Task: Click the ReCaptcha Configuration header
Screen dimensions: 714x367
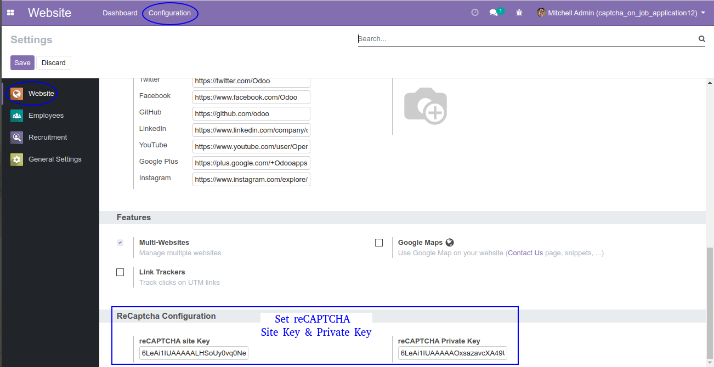Action: click(x=166, y=316)
